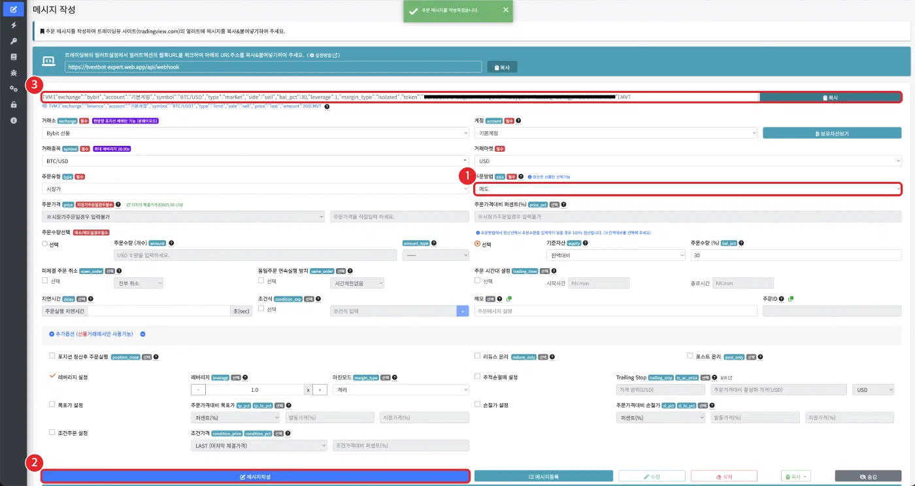The width and height of the screenshot is (915, 486).
Task: Click help icon beside 주문수량 (%) bal_pct
Action: [742, 243]
